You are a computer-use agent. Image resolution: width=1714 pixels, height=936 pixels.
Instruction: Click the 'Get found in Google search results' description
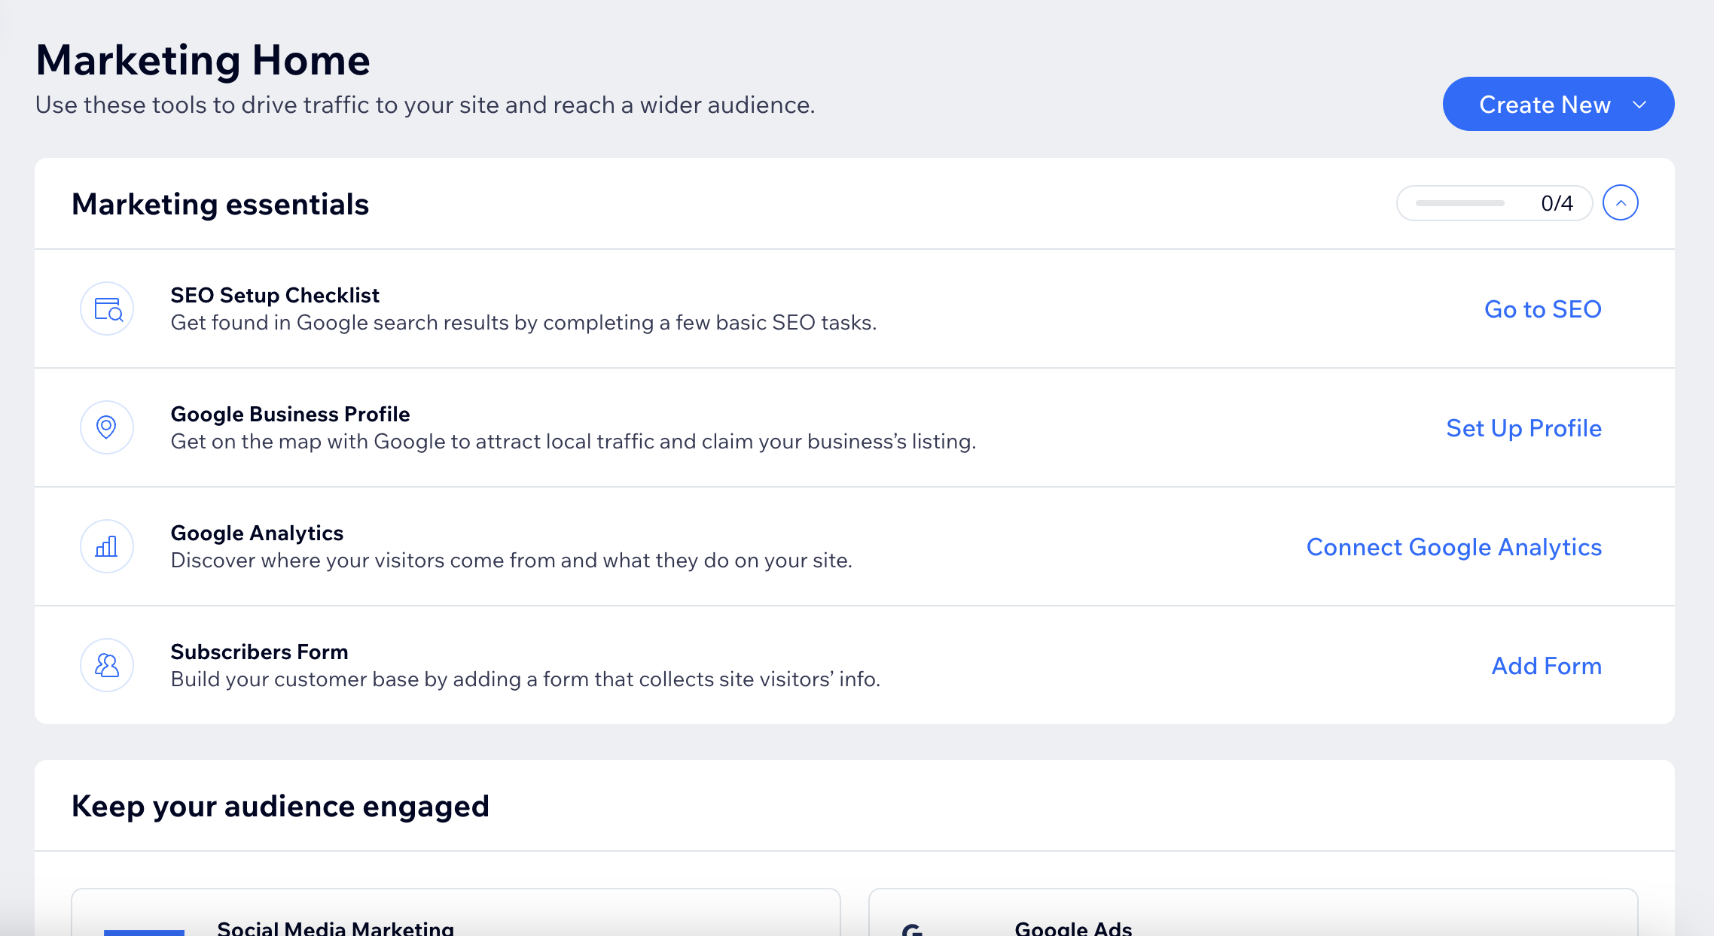(x=523, y=323)
